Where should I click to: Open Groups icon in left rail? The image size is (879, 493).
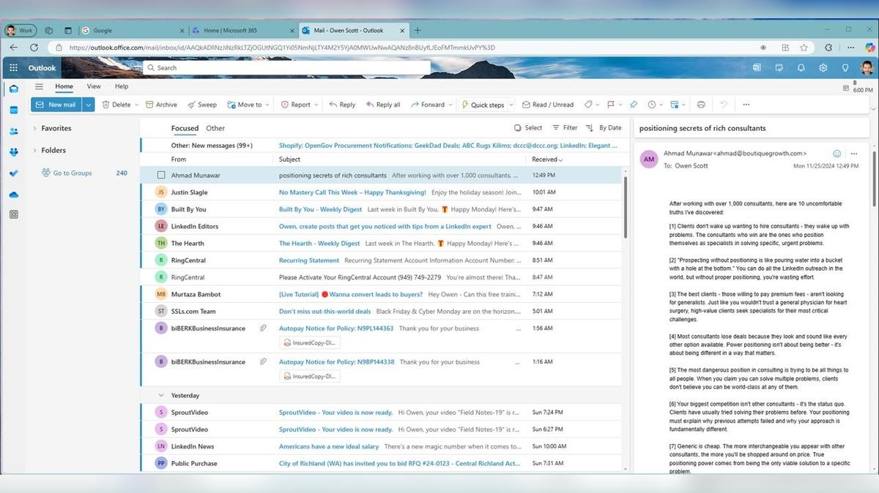13,152
